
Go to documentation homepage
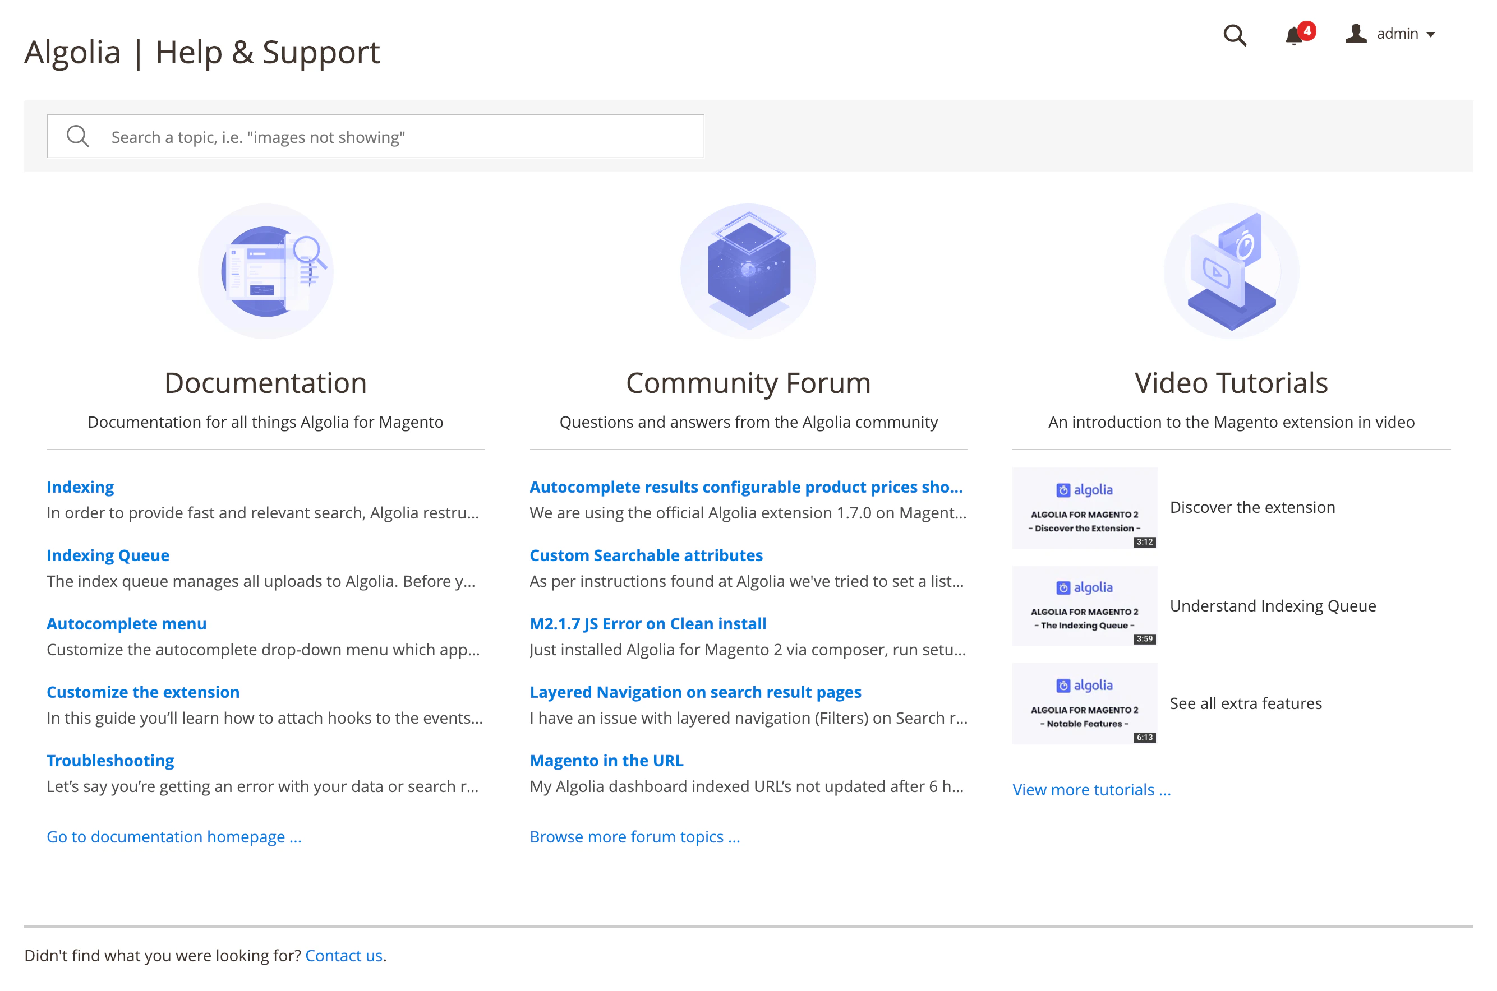174,836
